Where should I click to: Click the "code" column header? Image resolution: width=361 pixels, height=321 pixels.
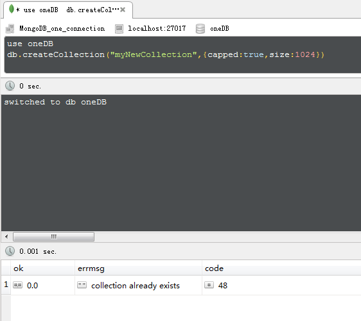[281, 268]
